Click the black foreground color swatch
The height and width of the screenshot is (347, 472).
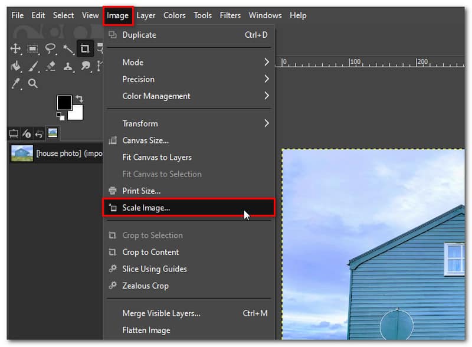[x=64, y=103]
